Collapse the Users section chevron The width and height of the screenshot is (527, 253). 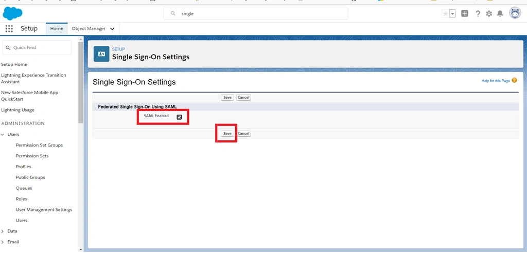[3, 134]
